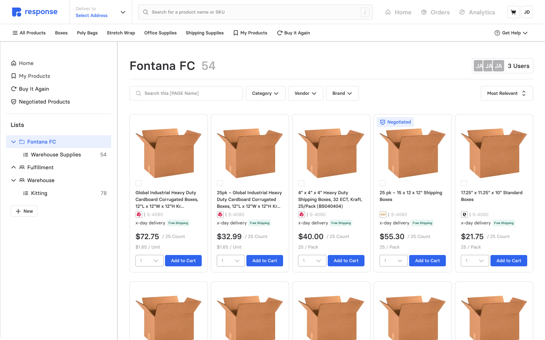
Task: Click the Fontana FC folder icon
Action: [x=22, y=142]
